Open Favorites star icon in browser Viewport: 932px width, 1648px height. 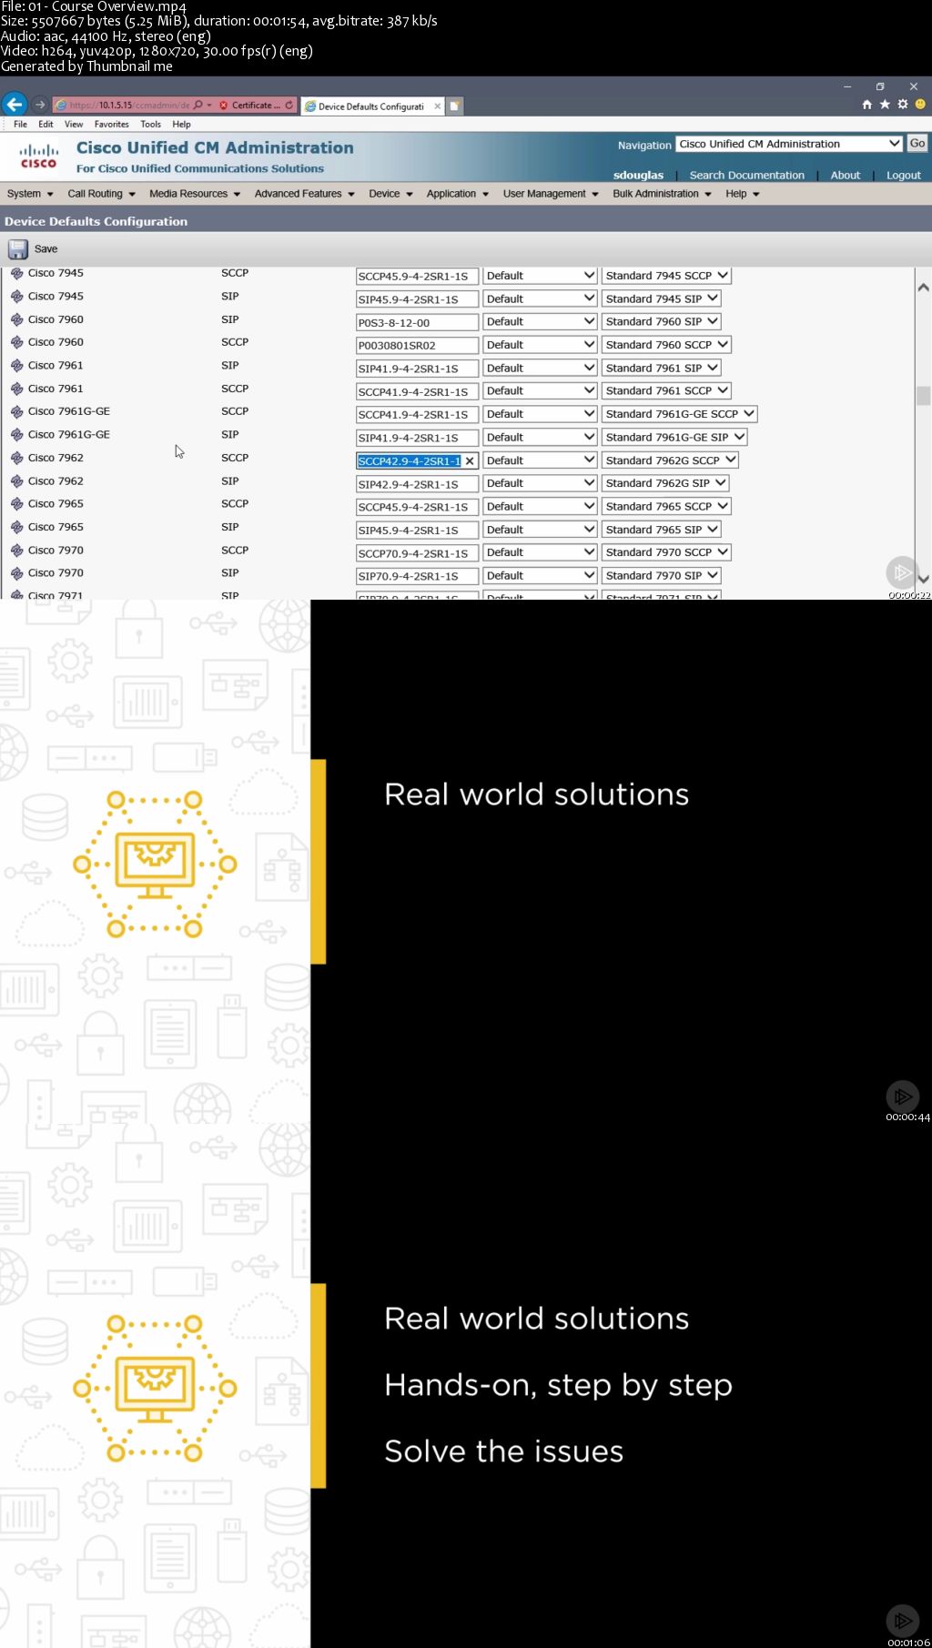point(885,105)
